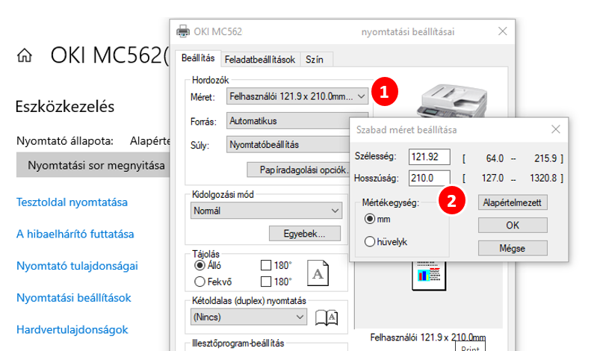
Task: Click the OKI printer device image
Action: [453, 101]
